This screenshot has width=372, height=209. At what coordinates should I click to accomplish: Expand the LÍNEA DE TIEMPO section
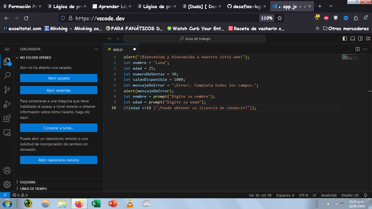(59, 189)
